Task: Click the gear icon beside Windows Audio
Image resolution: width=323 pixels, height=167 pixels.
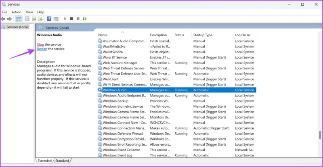Action: [100, 90]
